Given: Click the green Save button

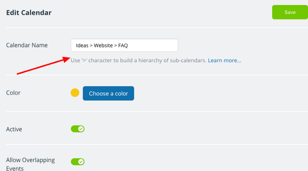Looking at the screenshot, I should click(x=290, y=12).
